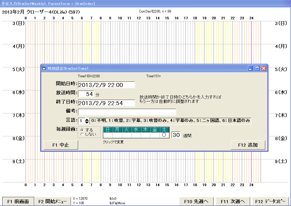The image size is (291, 206).
Task: Toggle the empty cell under 日 (Sunday)
Action: point(108,135)
